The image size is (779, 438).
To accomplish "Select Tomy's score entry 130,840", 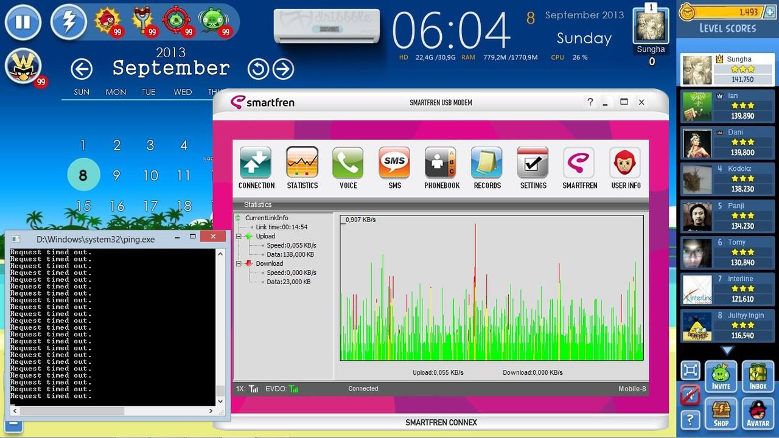I will [x=727, y=252].
